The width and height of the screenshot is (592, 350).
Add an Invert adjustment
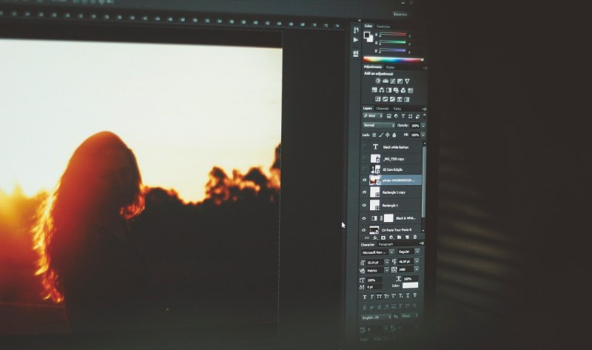tap(377, 99)
